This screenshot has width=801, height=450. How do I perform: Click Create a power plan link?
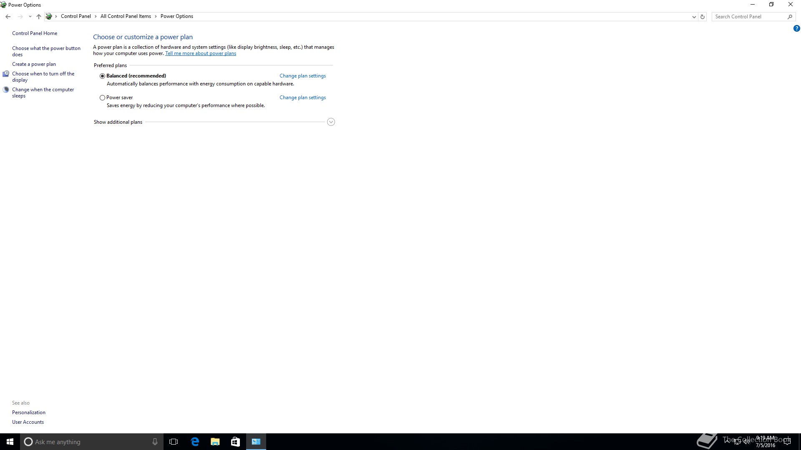tap(34, 64)
